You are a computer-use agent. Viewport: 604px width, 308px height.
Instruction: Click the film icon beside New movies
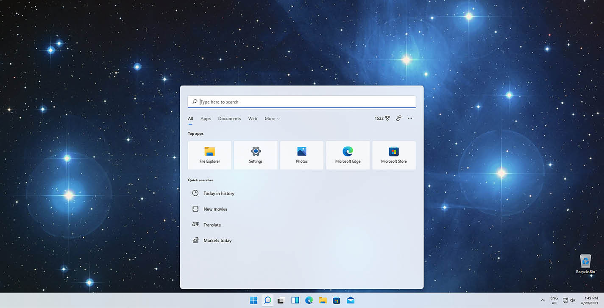coord(195,209)
